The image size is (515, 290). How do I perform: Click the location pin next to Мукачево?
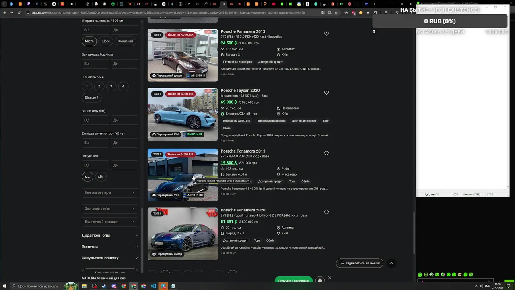point(278,174)
